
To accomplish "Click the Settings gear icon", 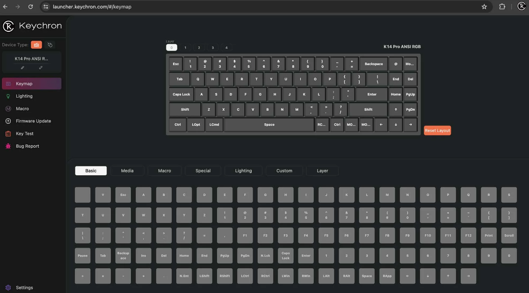I will (x=8, y=287).
